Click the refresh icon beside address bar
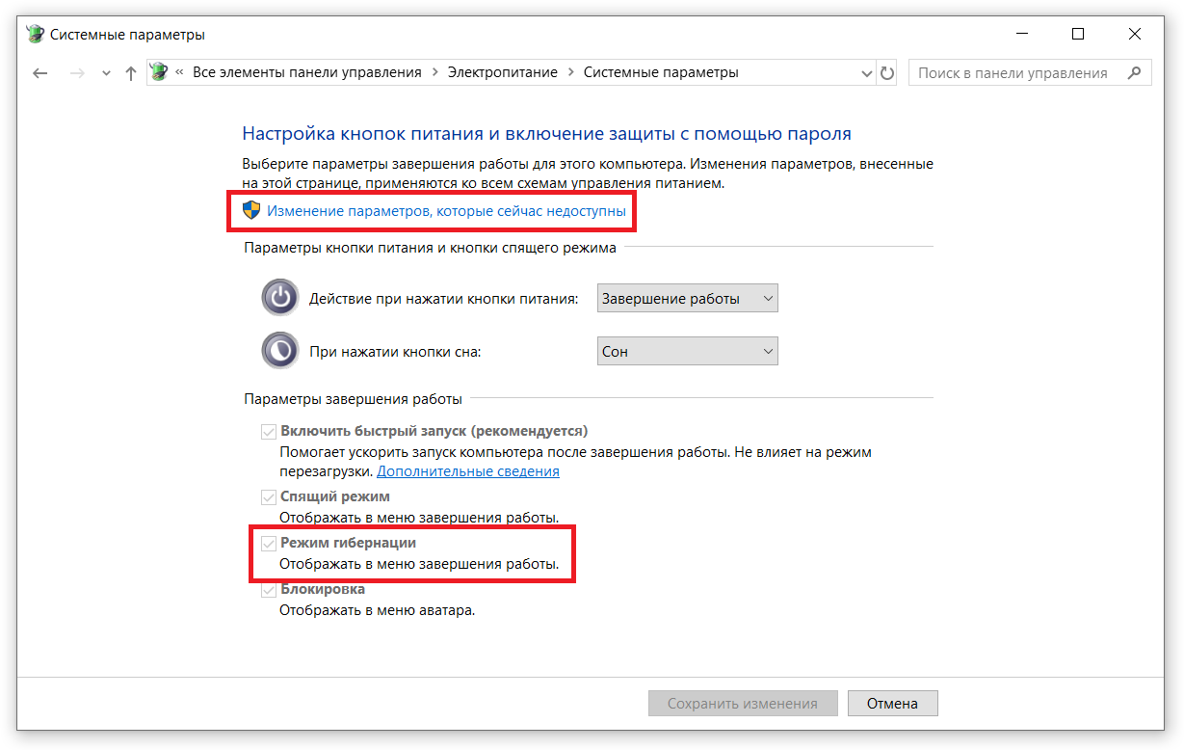 pos(887,73)
